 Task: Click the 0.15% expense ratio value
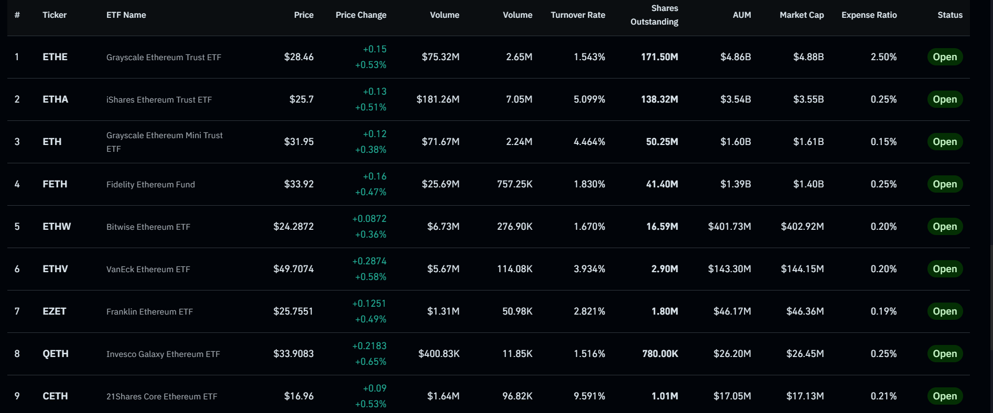883,142
